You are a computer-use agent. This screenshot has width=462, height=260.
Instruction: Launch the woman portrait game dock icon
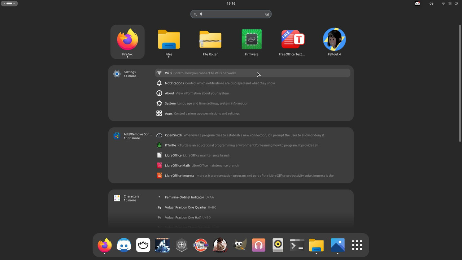coord(220,245)
